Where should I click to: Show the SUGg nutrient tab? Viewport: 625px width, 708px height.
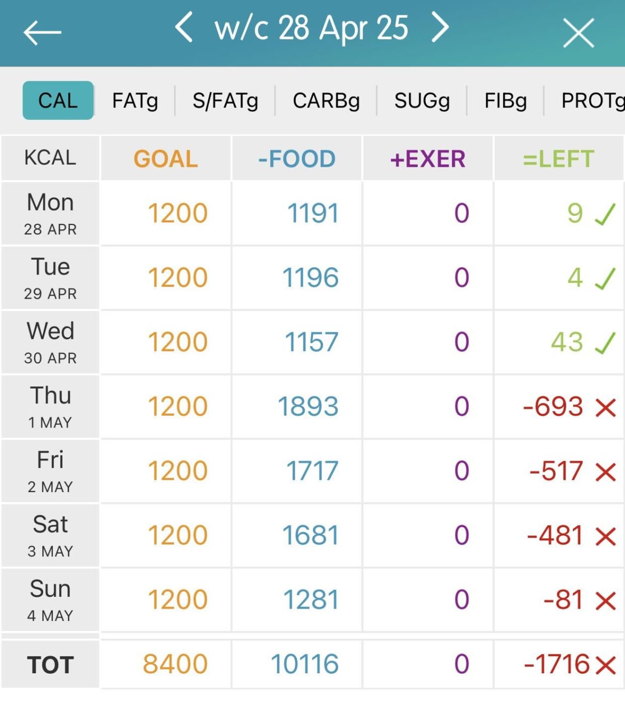(421, 100)
